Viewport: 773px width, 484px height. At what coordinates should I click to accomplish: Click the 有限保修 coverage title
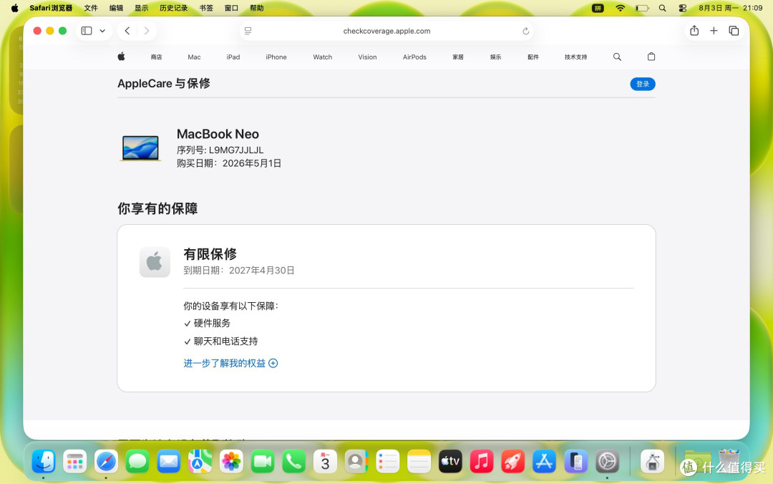pos(210,254)
